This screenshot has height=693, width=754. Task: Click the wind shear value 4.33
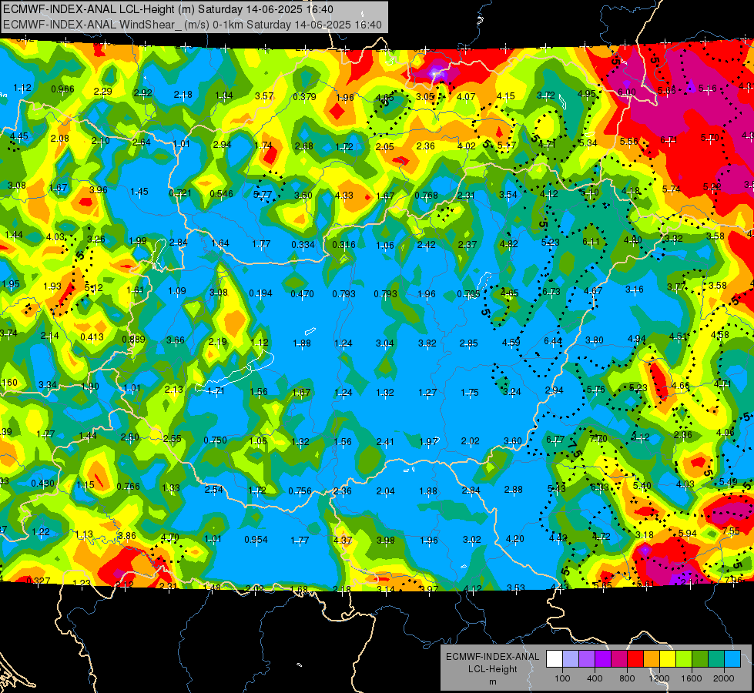(x=344, y=196)
